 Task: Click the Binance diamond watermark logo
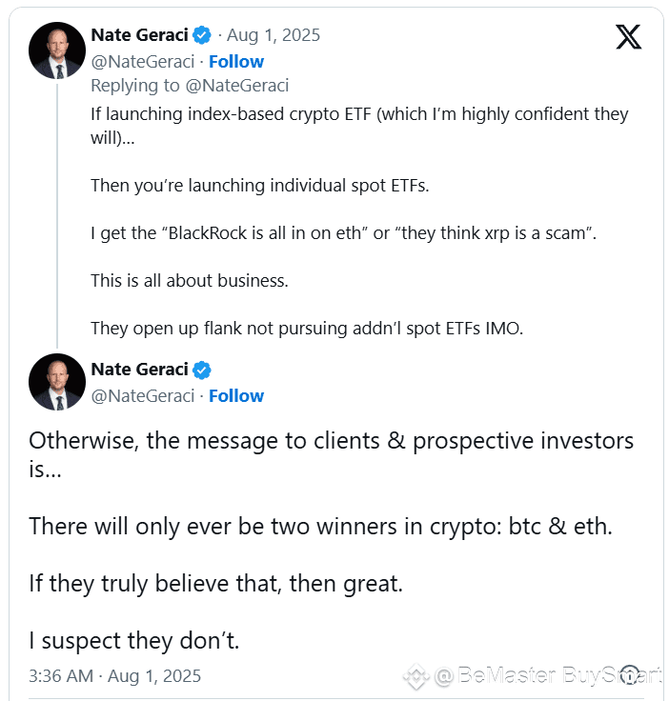coord(416,676)
